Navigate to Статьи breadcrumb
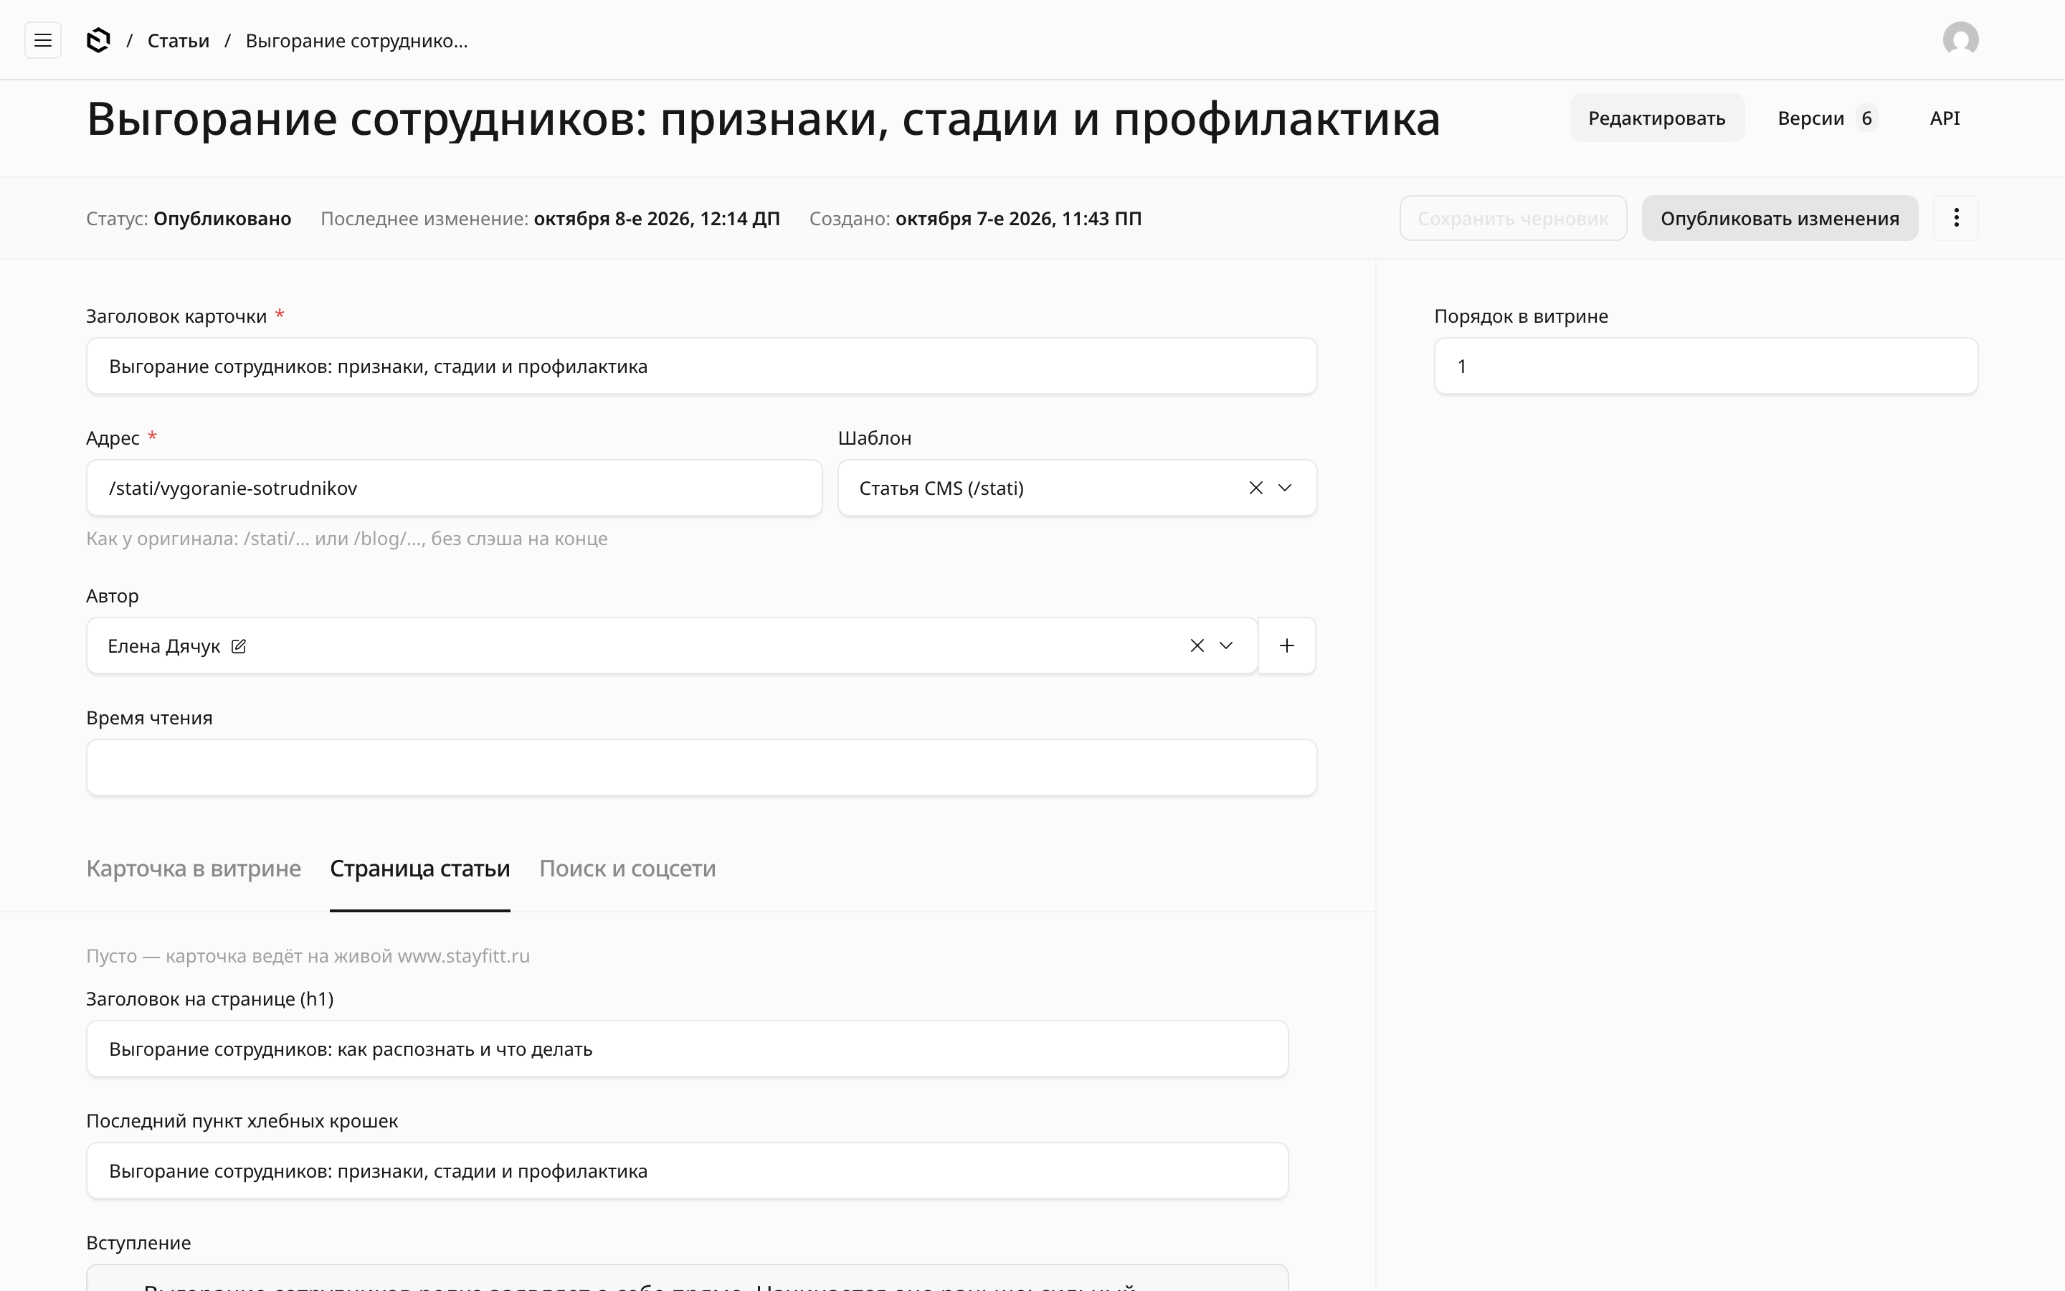Viewport: 2065px width, 1291px height. [x=179, y=41]
